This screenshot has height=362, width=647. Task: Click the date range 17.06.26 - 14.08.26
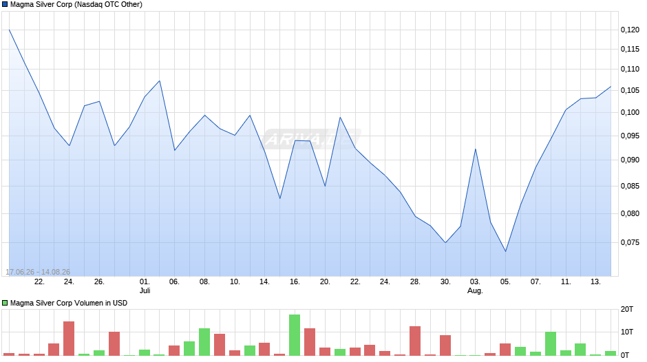tap(38, 272)
